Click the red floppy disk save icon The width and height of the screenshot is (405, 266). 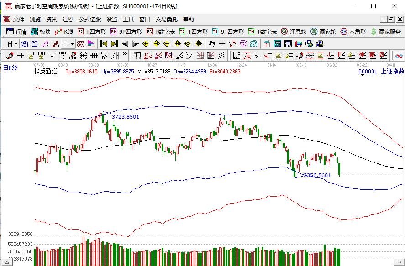pos(299,44)
